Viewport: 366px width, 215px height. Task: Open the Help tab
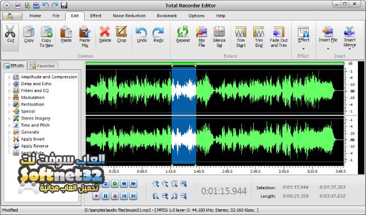[x=221, y=15]
